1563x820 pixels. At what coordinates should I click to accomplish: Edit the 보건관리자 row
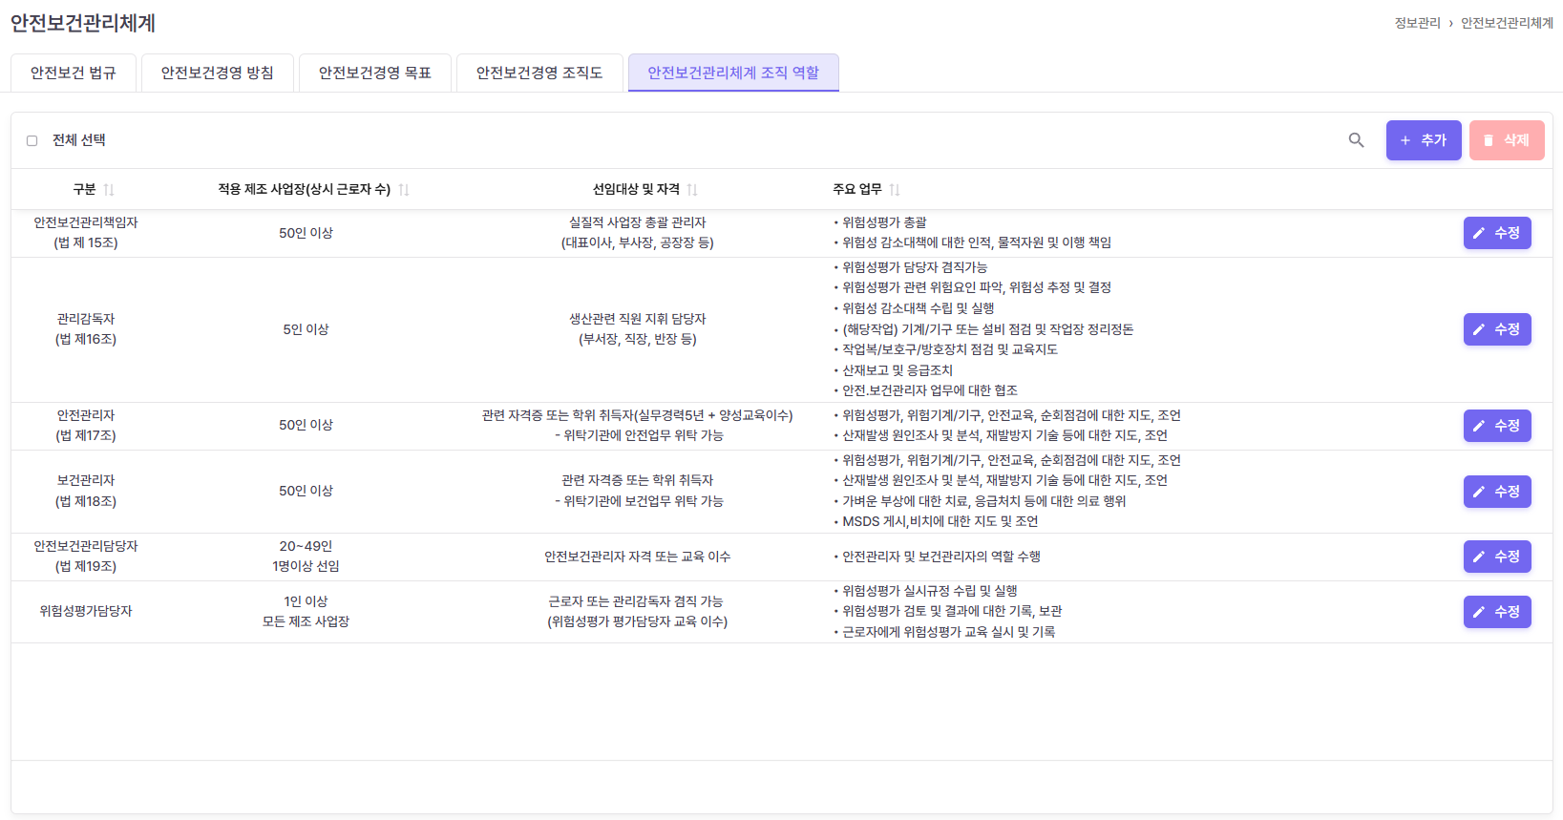(1496, 492)
